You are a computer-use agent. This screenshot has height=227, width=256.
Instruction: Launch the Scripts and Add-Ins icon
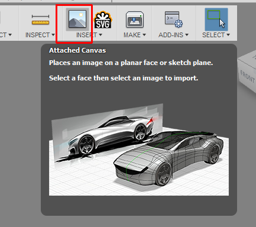pos(174,20)
